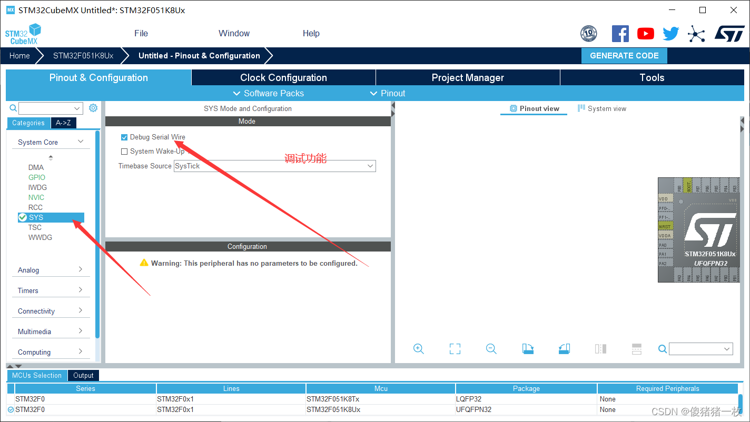Select the Categories tab

tap(28, 123)
